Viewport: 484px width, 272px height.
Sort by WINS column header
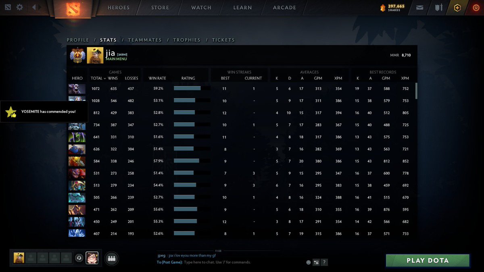[113, 78]
